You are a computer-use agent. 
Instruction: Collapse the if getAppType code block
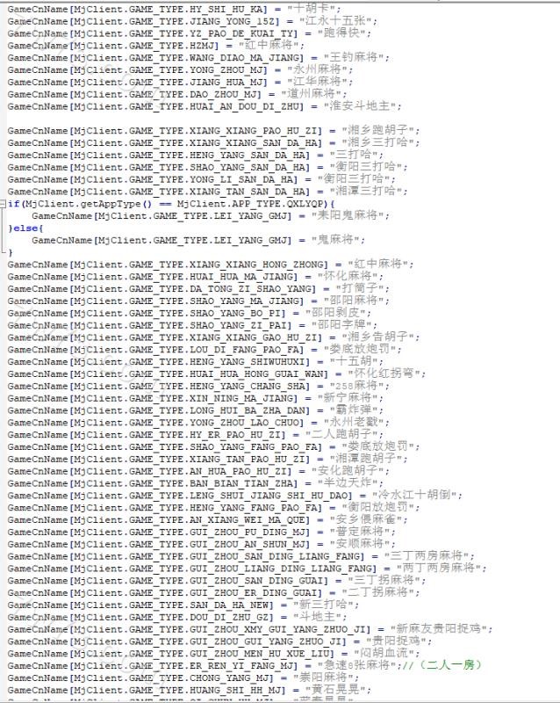click(x=4, y=204)
